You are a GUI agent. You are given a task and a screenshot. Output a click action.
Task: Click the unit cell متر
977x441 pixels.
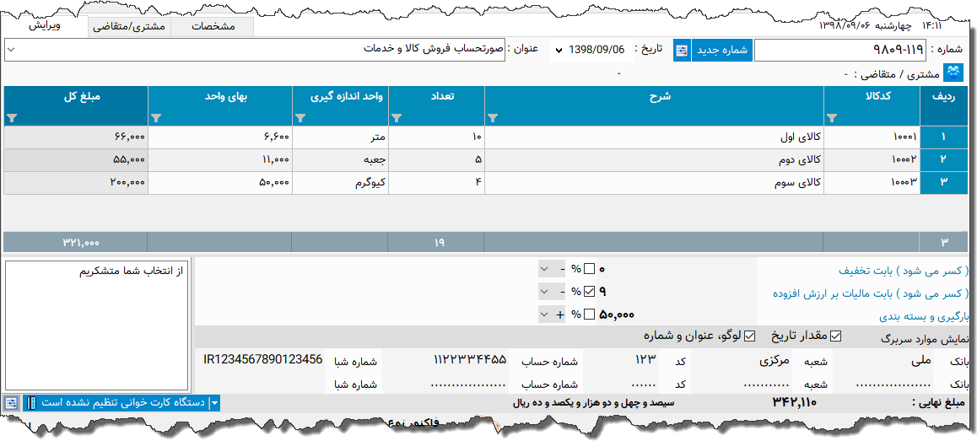pyautogui.click(x=340, y=137)
